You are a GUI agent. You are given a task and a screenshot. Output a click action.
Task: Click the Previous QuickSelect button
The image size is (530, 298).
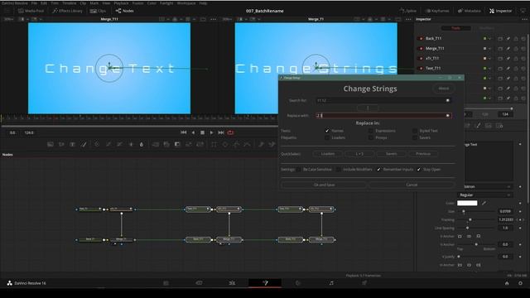(x=423, y=154)
